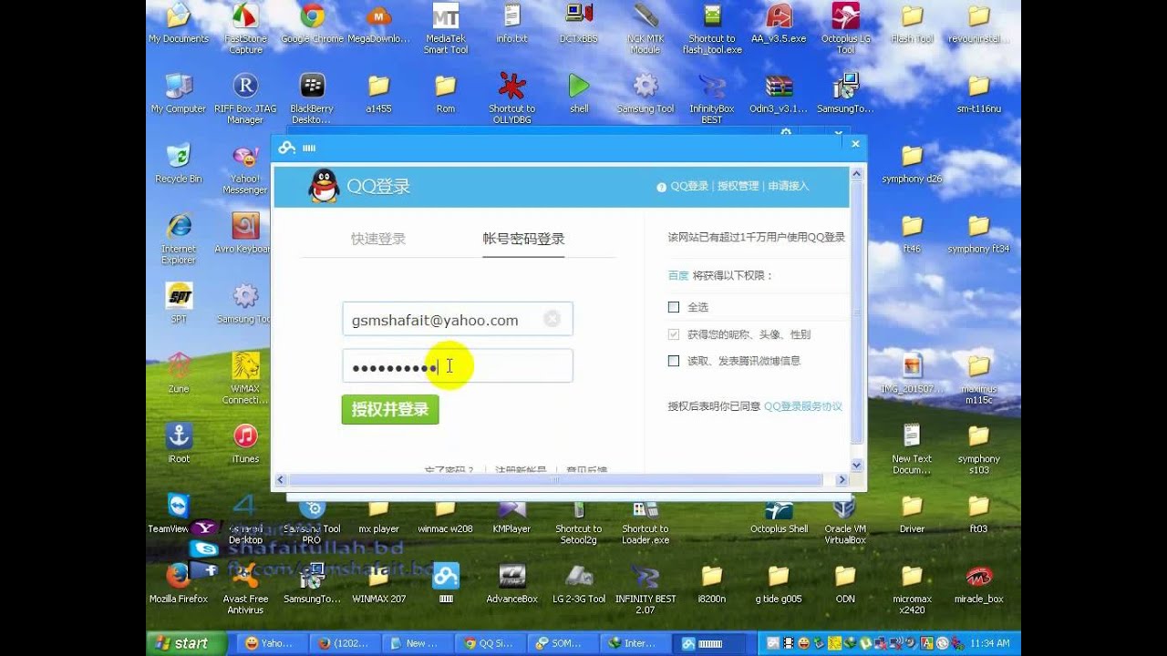
Task: Switch to the 快速登录 tab
Action: (x=378, y=239)
